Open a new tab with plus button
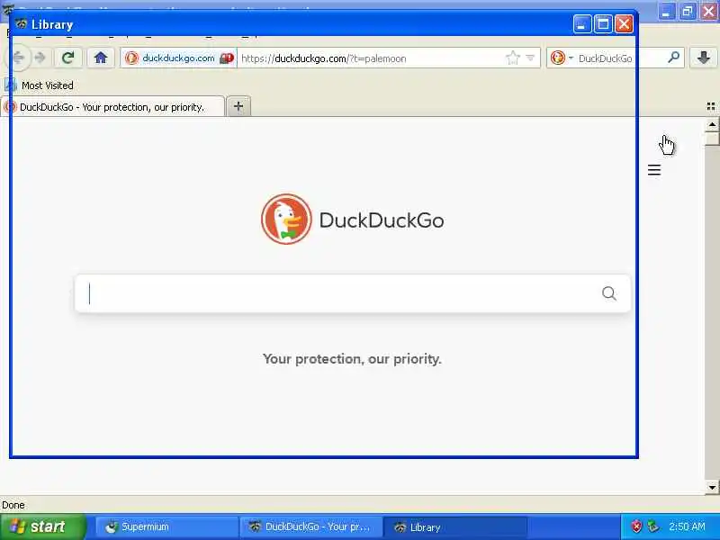The image size is (720, 540). click(238, 106)
